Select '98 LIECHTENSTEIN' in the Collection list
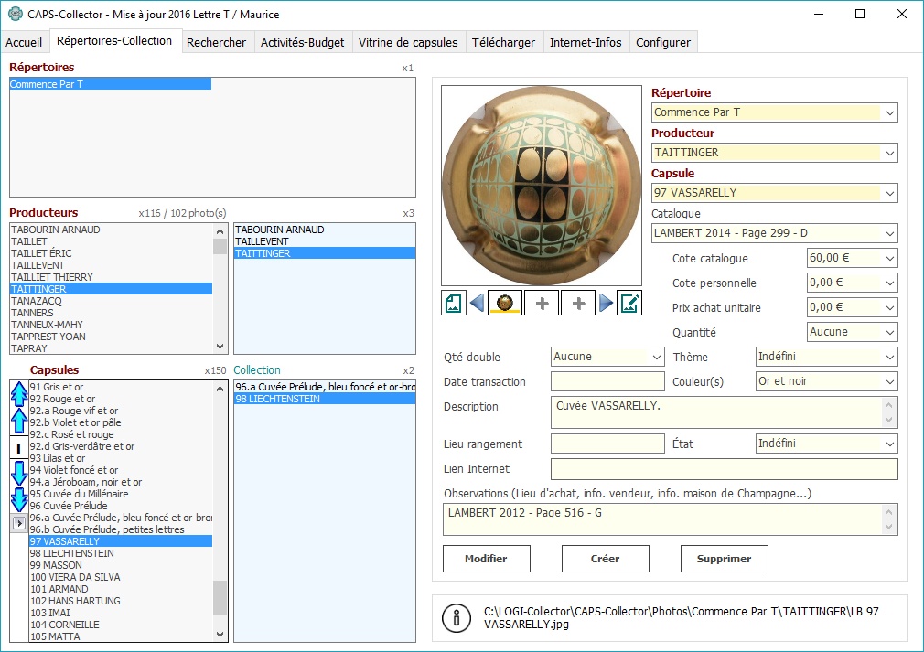Viewport: 924px width, 652px height. [325, 399]
